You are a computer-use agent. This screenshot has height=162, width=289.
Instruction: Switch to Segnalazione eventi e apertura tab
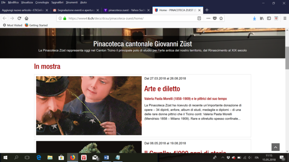pyautogui.click(x=76, y=10)
